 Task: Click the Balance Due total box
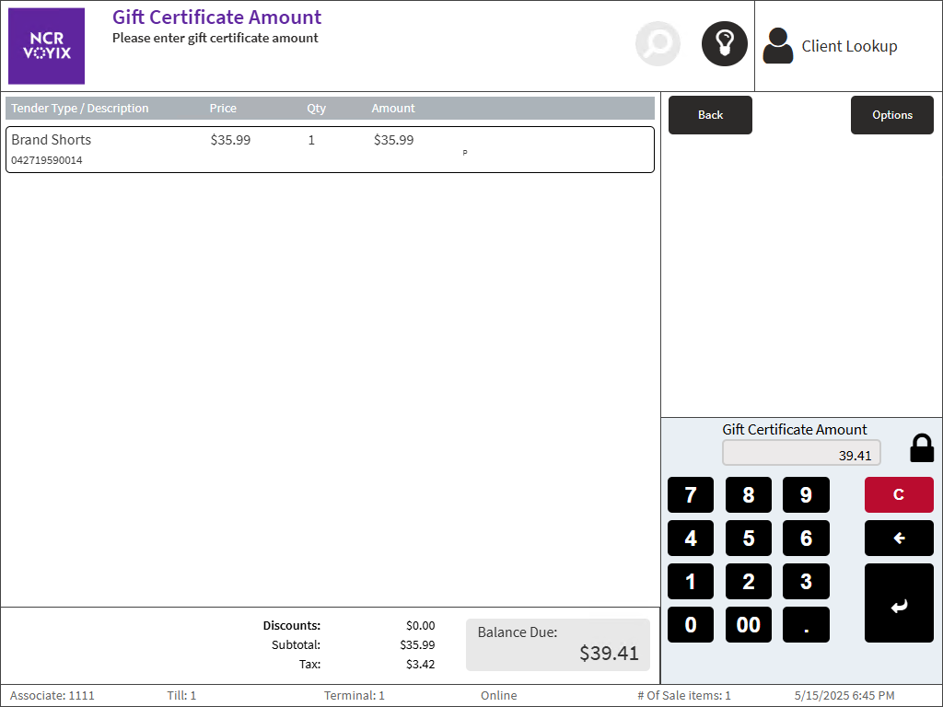pyautogui.click(x=557, y=644)
